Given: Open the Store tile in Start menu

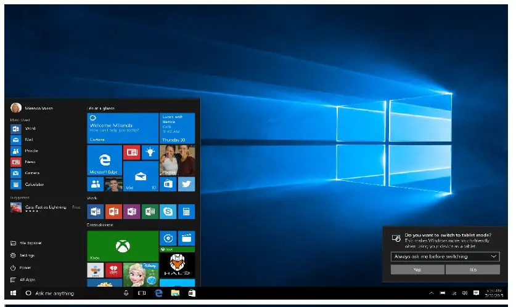Looking at the screenshot, I should [168, 184].
